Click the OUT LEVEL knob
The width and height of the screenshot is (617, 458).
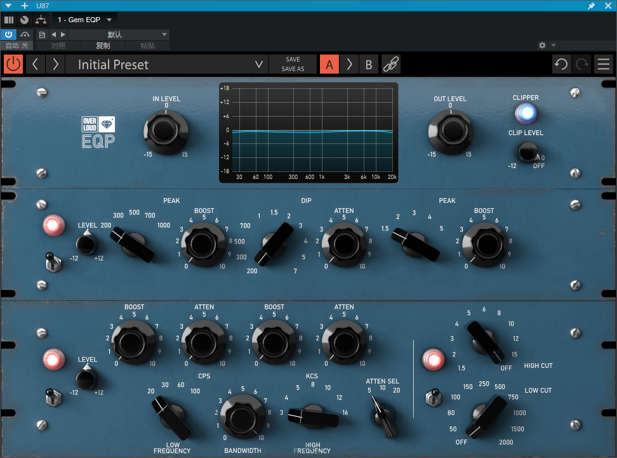(x=451, y=131)
